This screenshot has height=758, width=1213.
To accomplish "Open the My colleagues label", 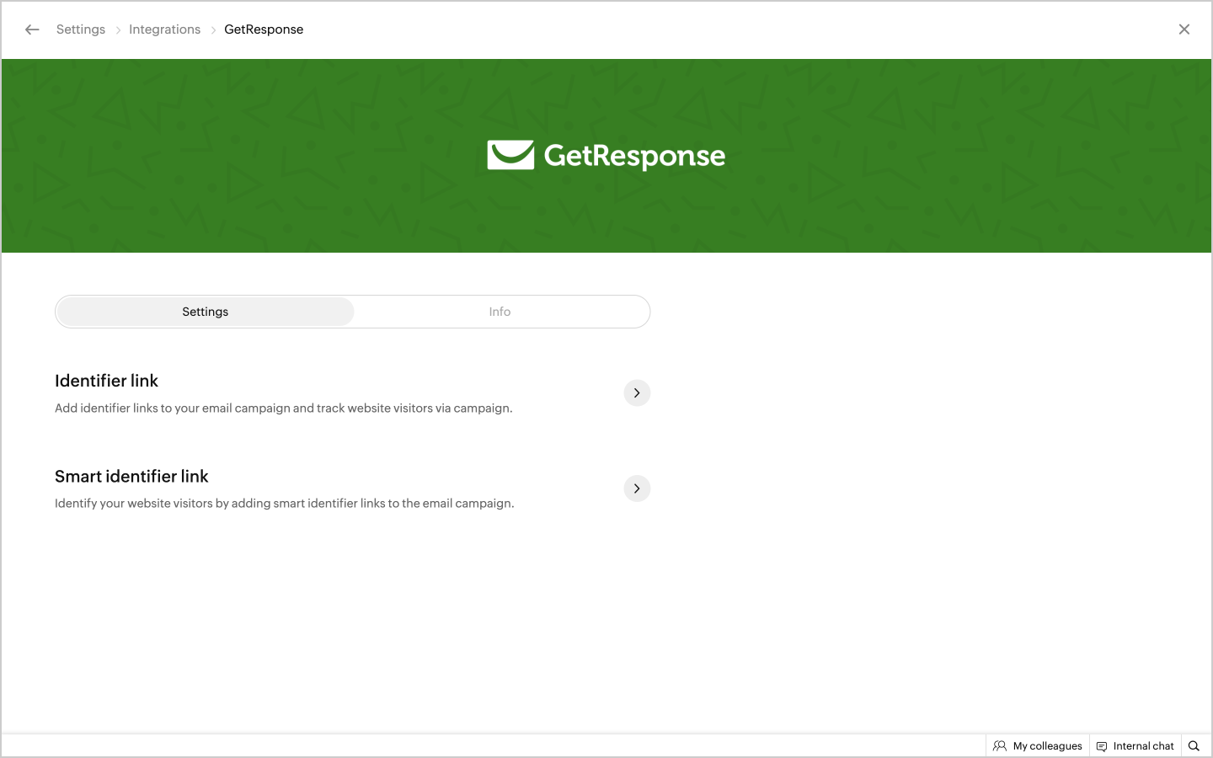I will click(x=1047, y=746).
